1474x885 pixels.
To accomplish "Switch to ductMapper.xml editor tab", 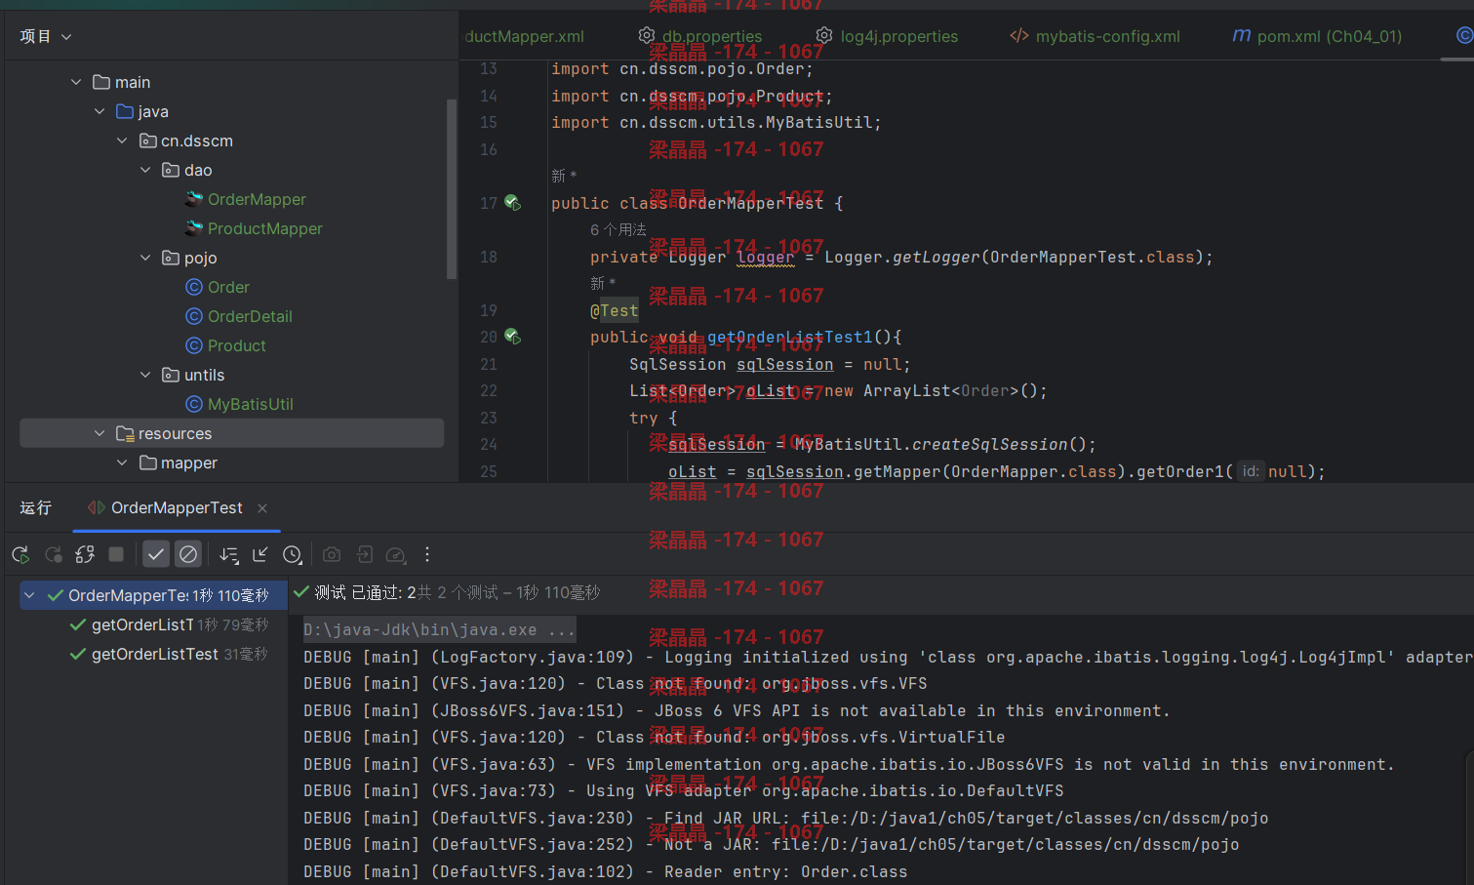I will (525, 36).
